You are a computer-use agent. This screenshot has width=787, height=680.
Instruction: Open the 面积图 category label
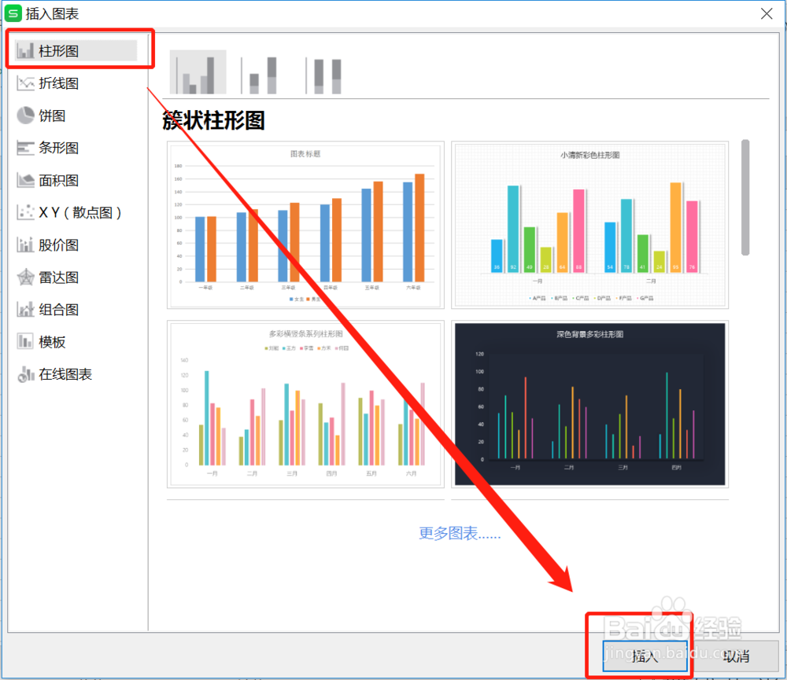[59, 181]
